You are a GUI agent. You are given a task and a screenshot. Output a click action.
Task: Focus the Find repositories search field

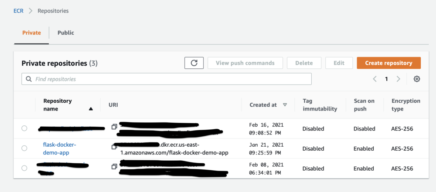pyautogui.click(x=170, y=79)
